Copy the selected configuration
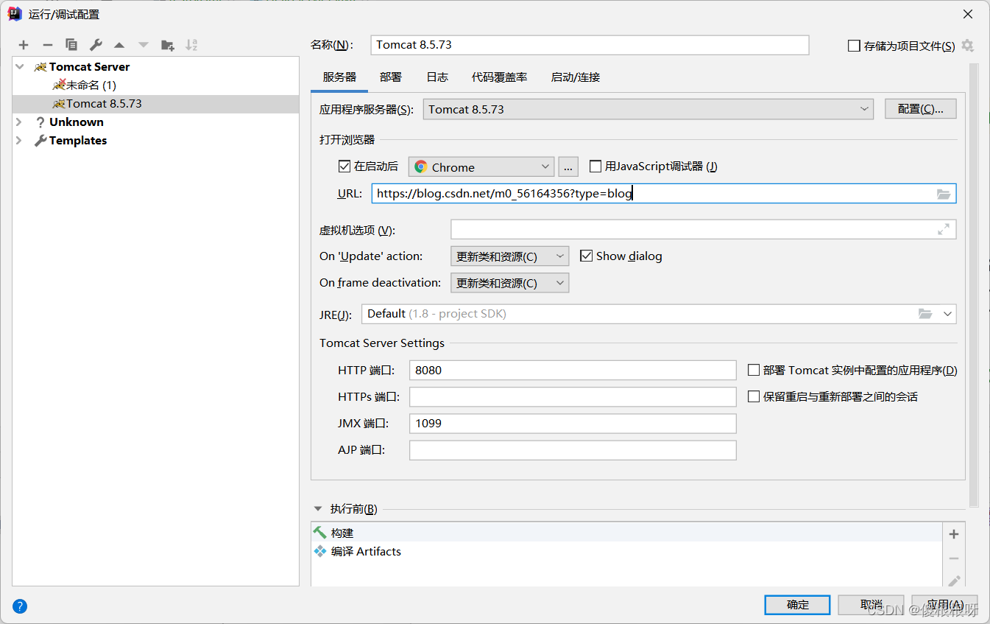 (x=71, y=45)
